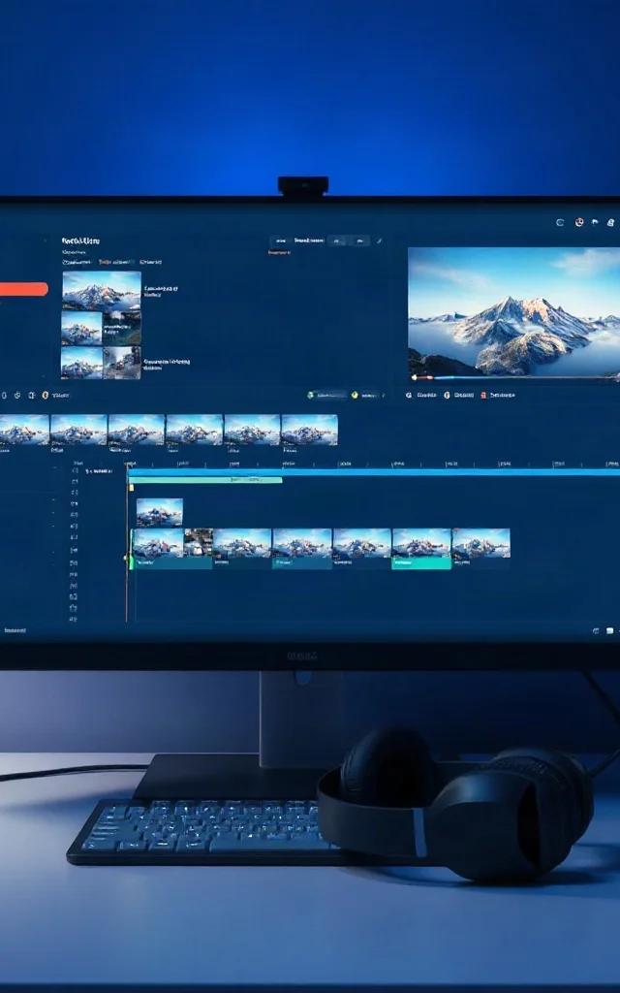Select the right thumbnail in the media library's bottom row
The image size is (620, 993).
click(122, 363)
